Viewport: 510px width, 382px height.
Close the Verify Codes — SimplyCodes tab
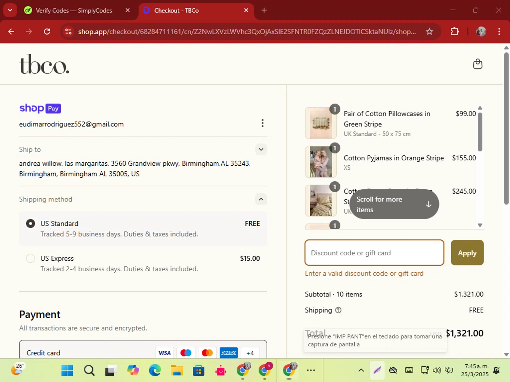click(x=128, y=10)
